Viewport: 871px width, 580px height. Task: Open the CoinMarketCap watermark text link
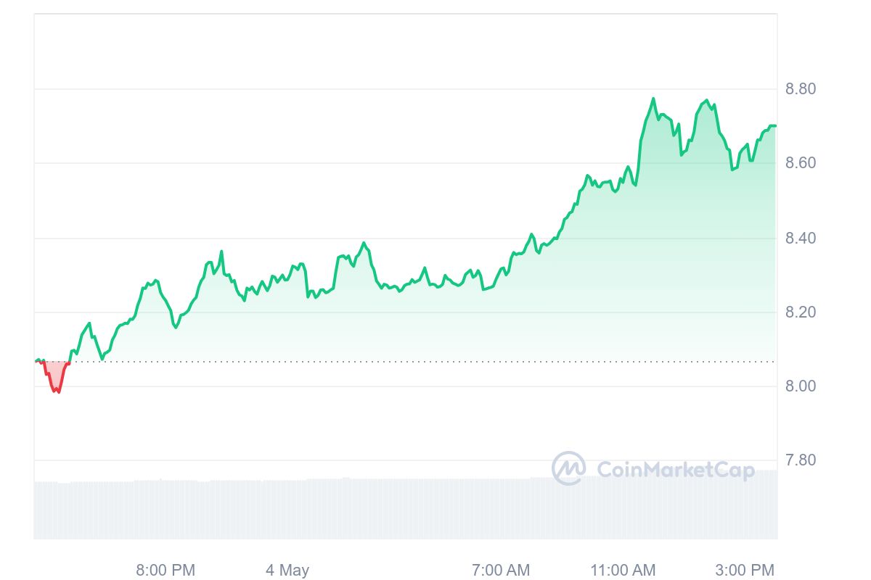tap(675, 470)
